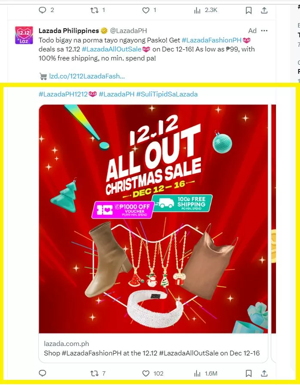
Task: Open the @LazadaPH handle
Action: (x=128, y=31)
